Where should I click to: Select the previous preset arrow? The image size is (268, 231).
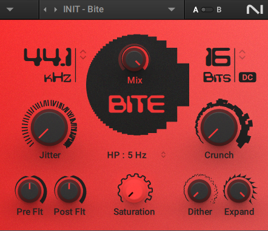(x=45, y=10)
